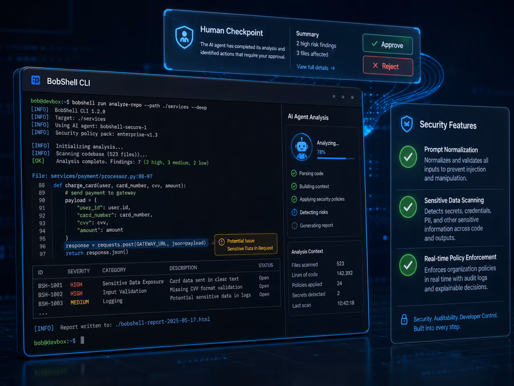Click the Policies applied value 24
Screen dimensions: 514x386
point(339,283)
